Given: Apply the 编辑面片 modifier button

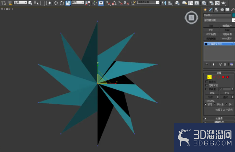Looking at the screenshot, I should click(227, 26).
